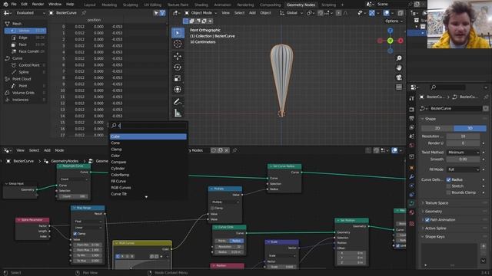Set curve shape to 3D
492x276 pixels.
pyautogui.click(x=470, y=128)
